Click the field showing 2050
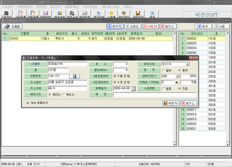232x167 pixels. [188, 76]
